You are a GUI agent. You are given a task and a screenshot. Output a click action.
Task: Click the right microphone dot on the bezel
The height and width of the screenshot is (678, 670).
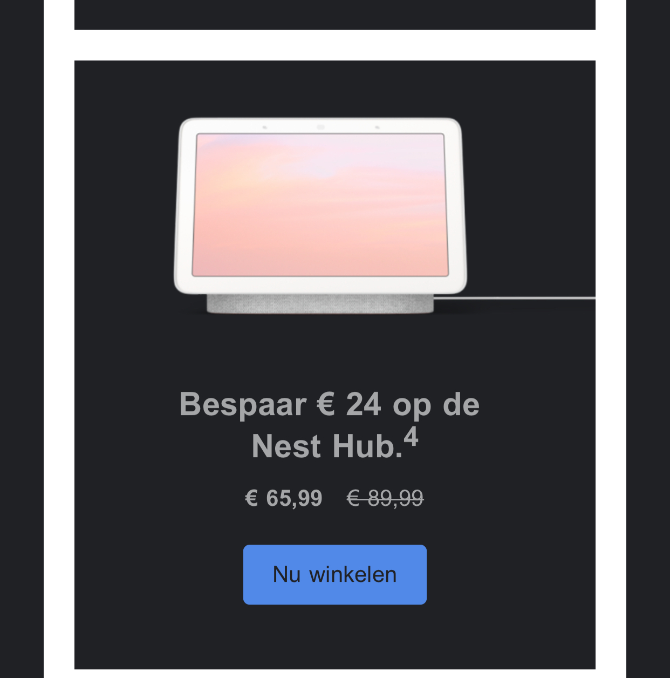[x=377, y=127]
